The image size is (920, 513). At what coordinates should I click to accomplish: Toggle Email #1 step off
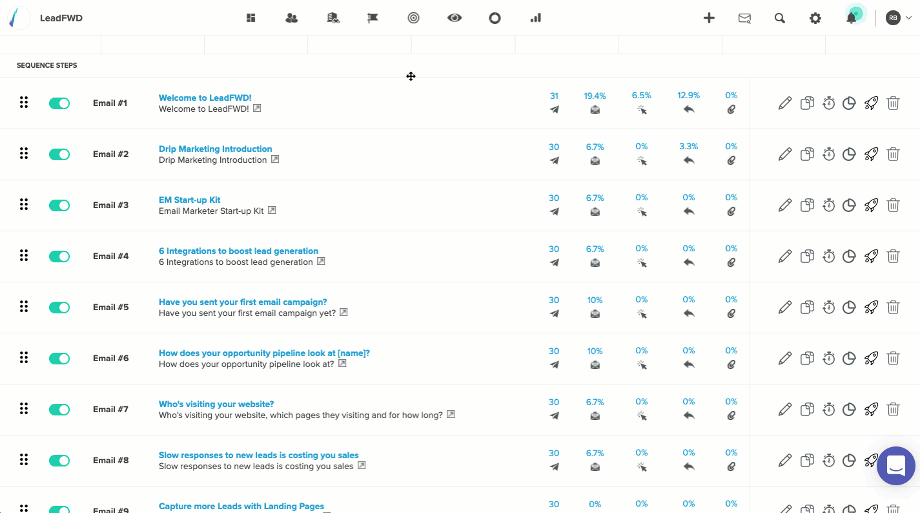pos(59,103)
